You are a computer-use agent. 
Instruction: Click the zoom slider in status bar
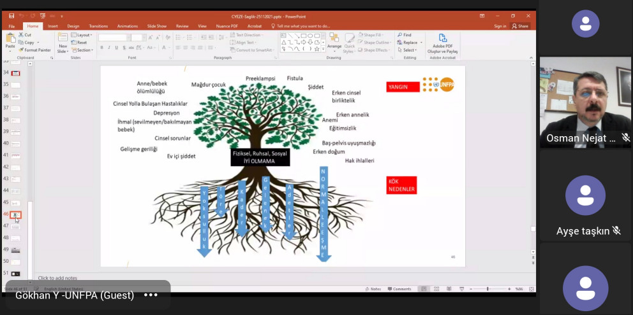click(x=488, y=289)
